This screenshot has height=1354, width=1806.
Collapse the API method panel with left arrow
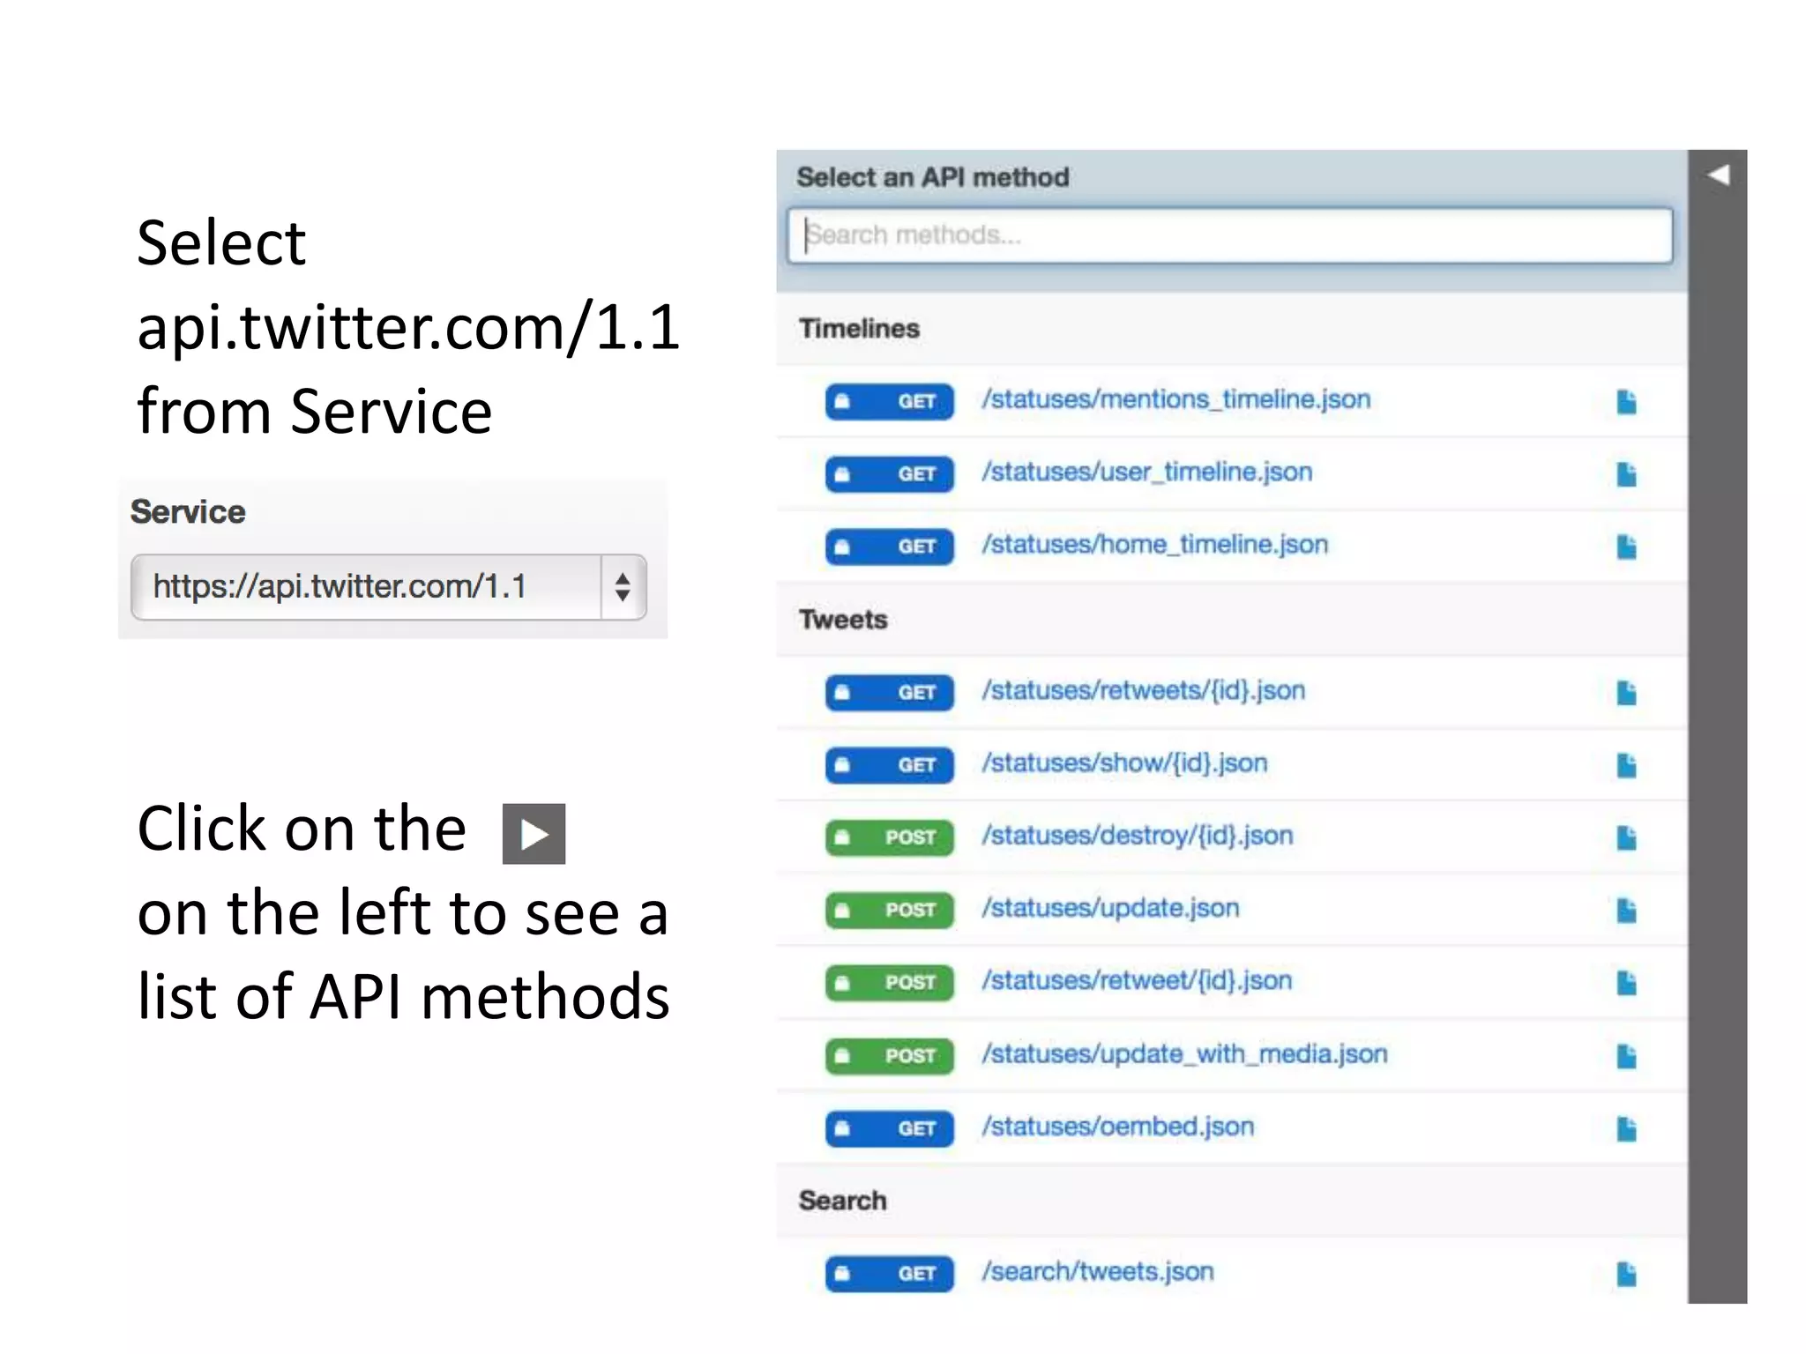pyautogui.click(x=1718, y=175)
